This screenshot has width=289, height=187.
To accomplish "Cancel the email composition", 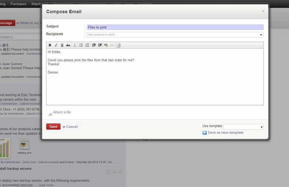I will 72,127.
